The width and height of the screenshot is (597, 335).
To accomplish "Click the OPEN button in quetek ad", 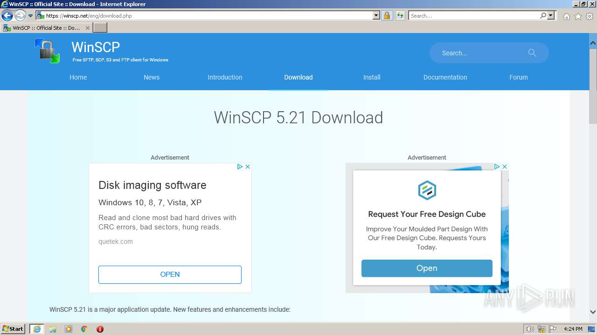I will pos(170,275).
